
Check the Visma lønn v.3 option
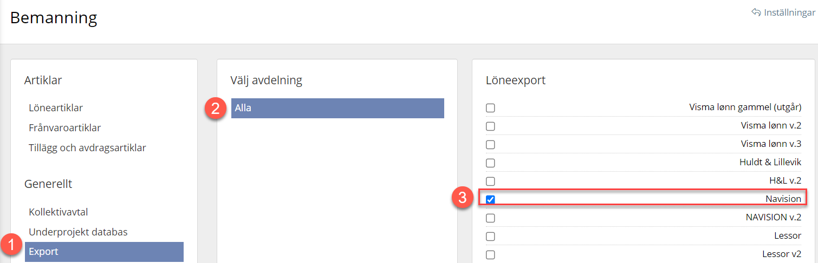(490, 145)
